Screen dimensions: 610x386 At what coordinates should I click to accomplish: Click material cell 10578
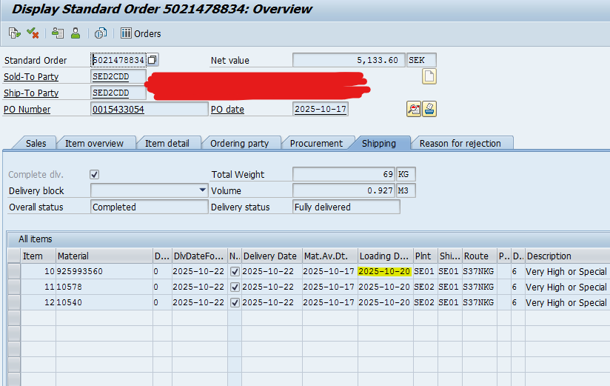pyautogui.click(x=104, y=287)
